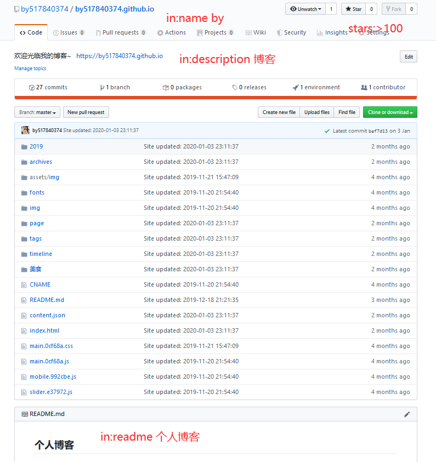Click the archives folder icon

[x=24, y=162]
